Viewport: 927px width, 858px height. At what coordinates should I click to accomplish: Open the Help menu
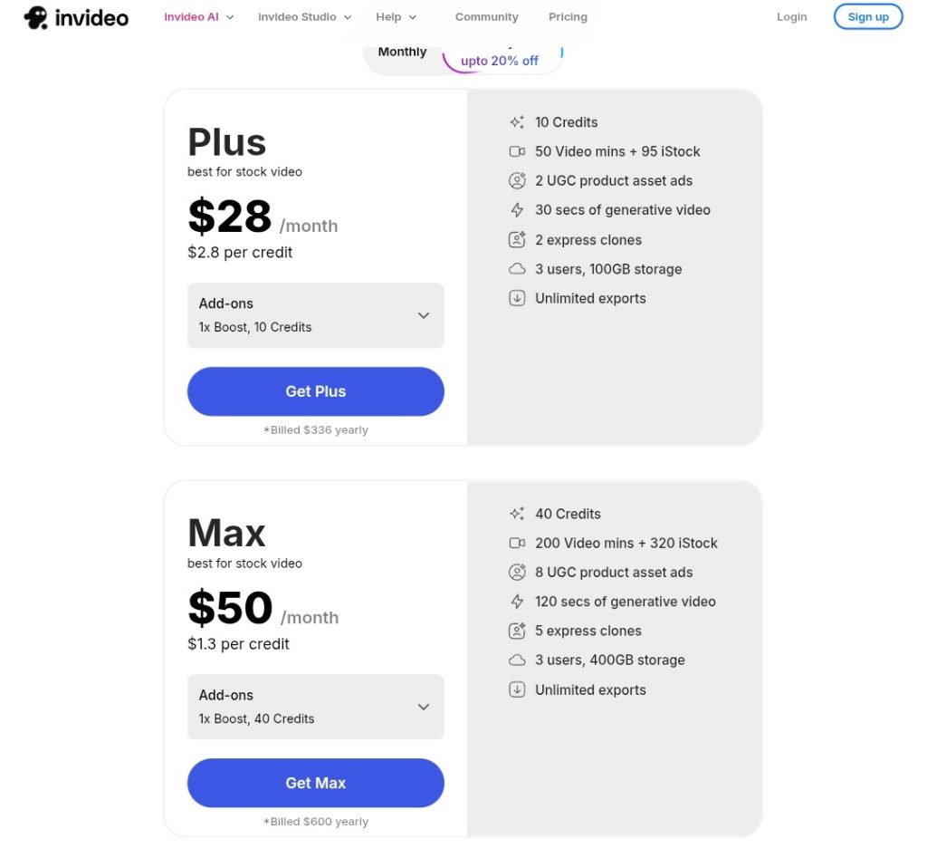coord(396,17)
